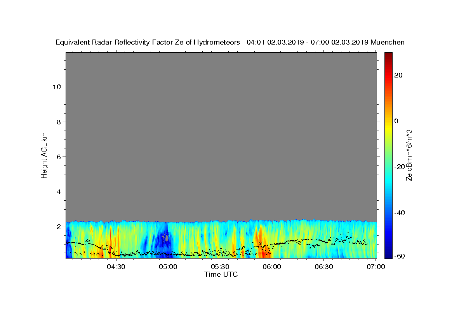
Task: Click the 'Ze dBmm^6/m^3' colorbar unit label
Action: point(409,155)
